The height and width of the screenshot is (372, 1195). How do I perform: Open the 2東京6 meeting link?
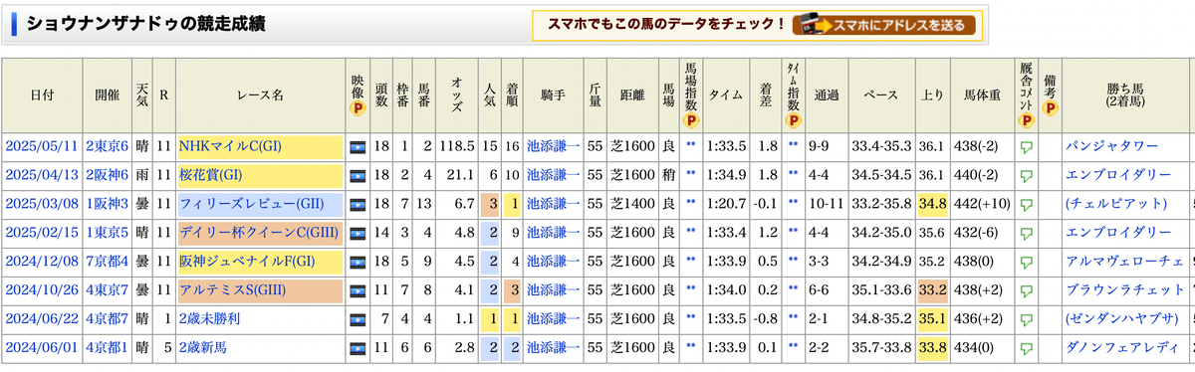coord(107,147)
